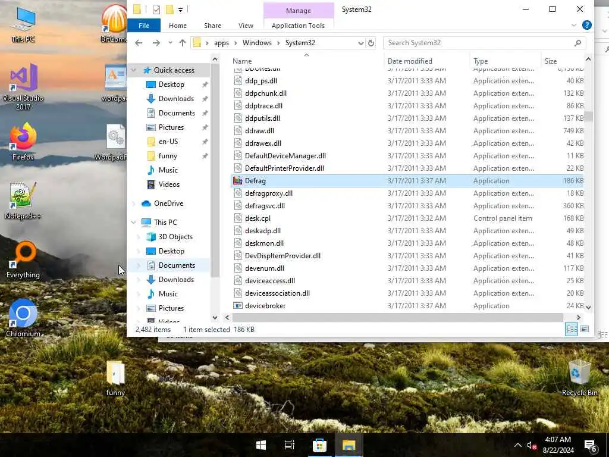This screenshot has height=457, width=609.
Task: Sort by the Type column header
Action: [506, 61]
